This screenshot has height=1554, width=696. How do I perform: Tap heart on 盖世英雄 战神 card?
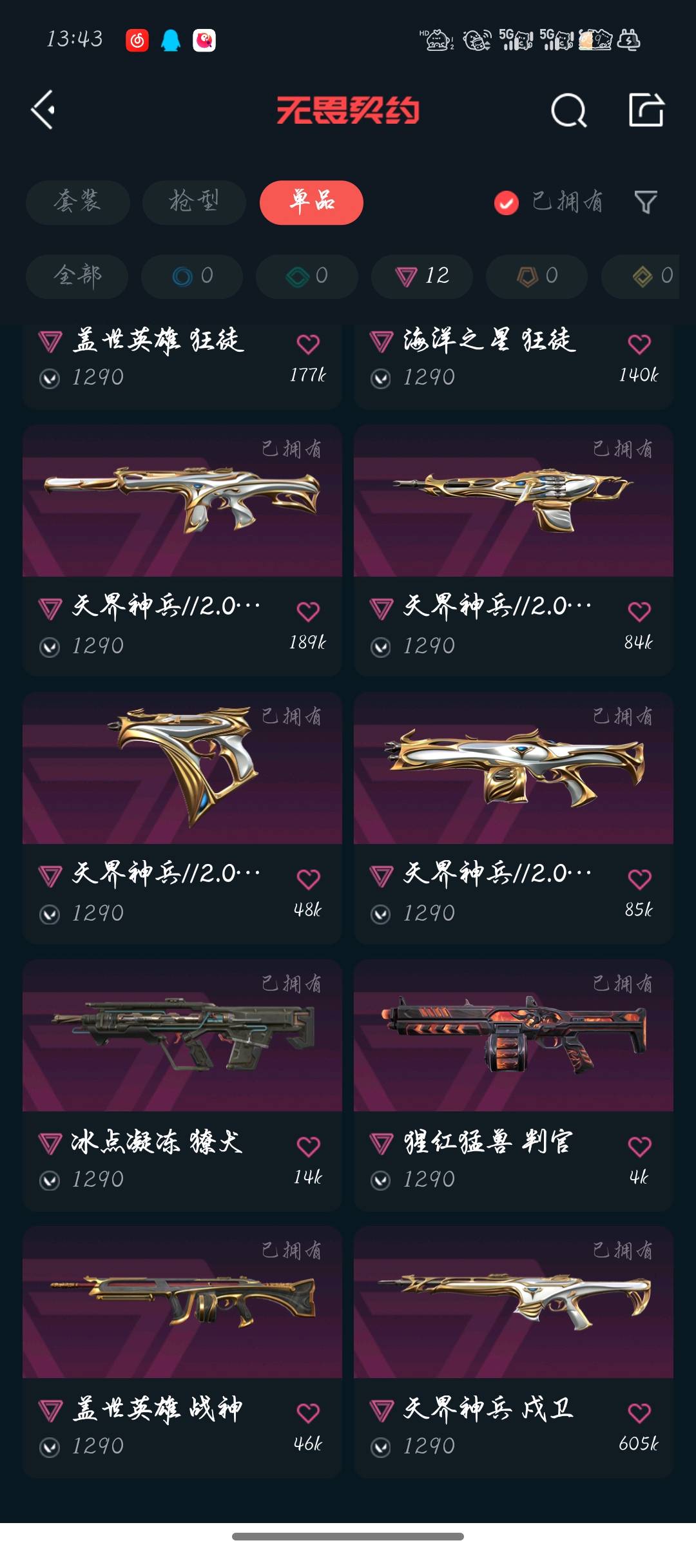308,1413
